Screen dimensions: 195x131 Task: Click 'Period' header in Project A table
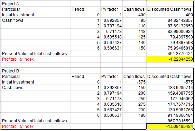coord(85,9)
